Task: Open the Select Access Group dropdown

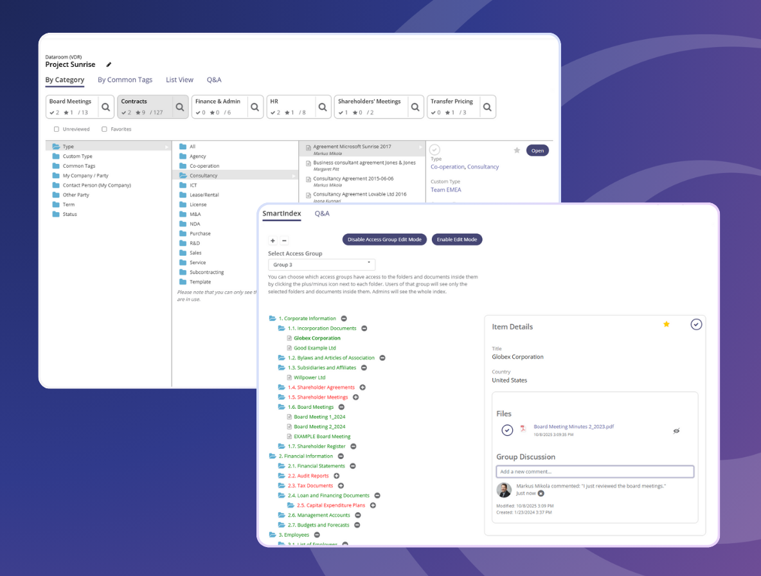Action: click(321, 265)
